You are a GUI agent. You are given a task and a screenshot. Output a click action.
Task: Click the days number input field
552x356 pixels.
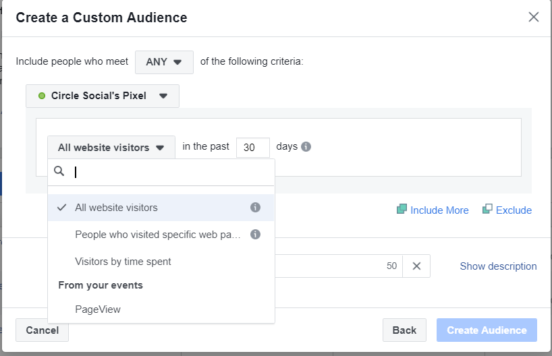pyautogui.click(x=252, y=148)
